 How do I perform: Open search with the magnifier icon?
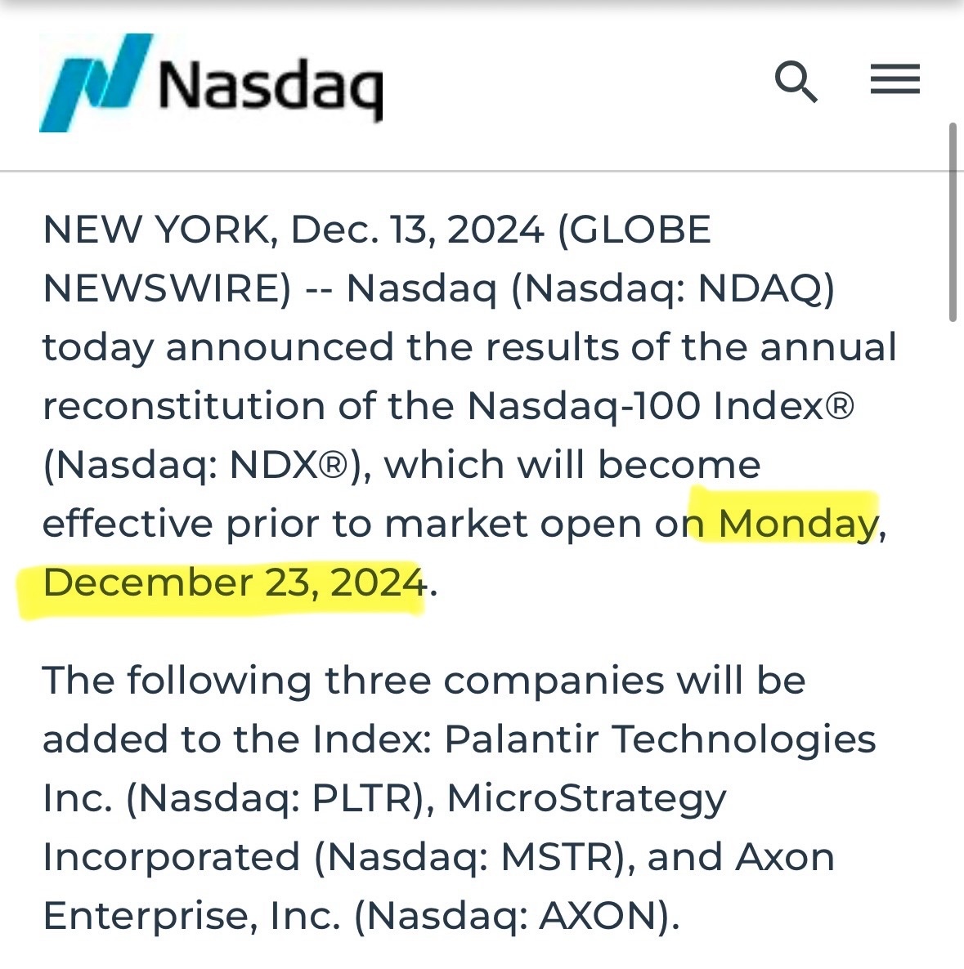point(796,81)
